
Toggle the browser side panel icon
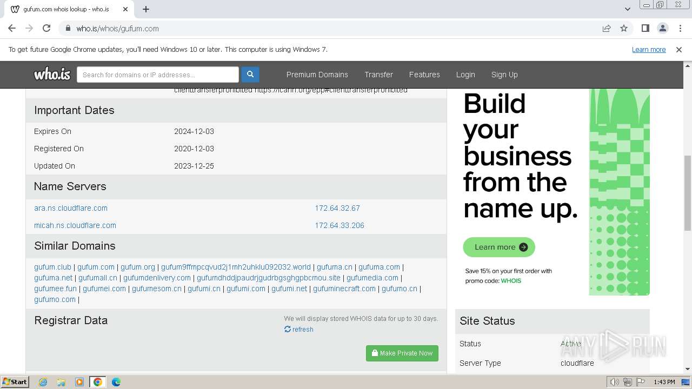click(x=645, y=29)
